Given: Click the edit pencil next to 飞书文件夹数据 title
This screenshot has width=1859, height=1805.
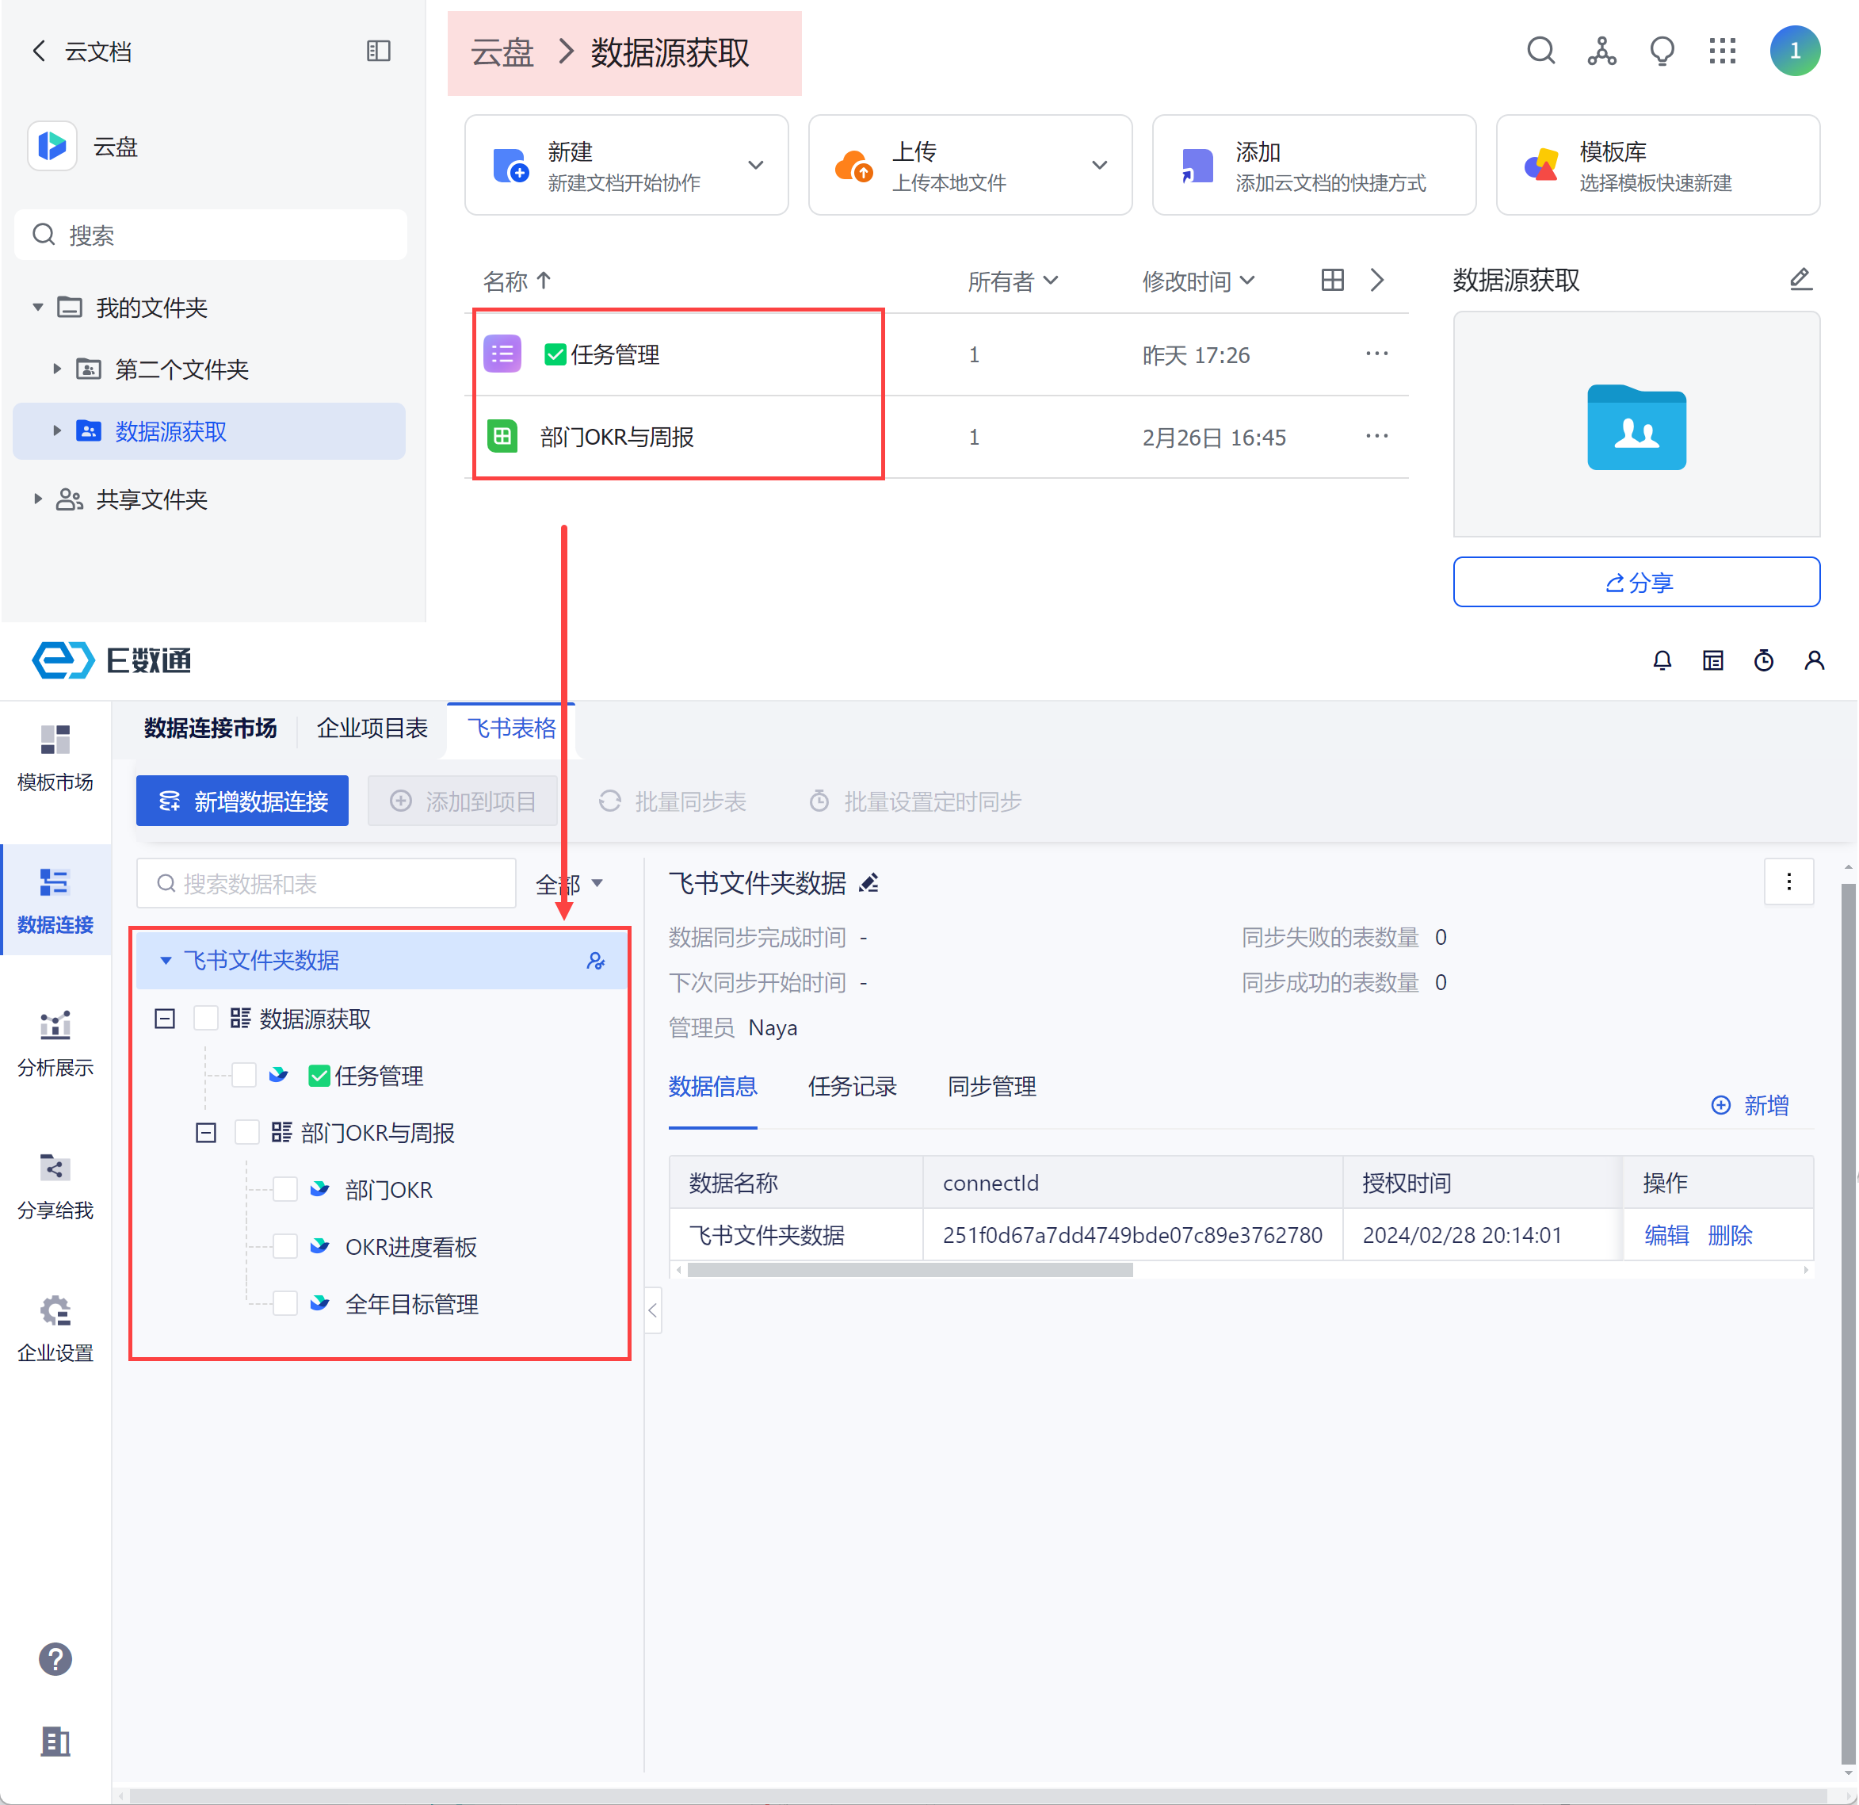Looking at the screenshot, I should 868,884.
